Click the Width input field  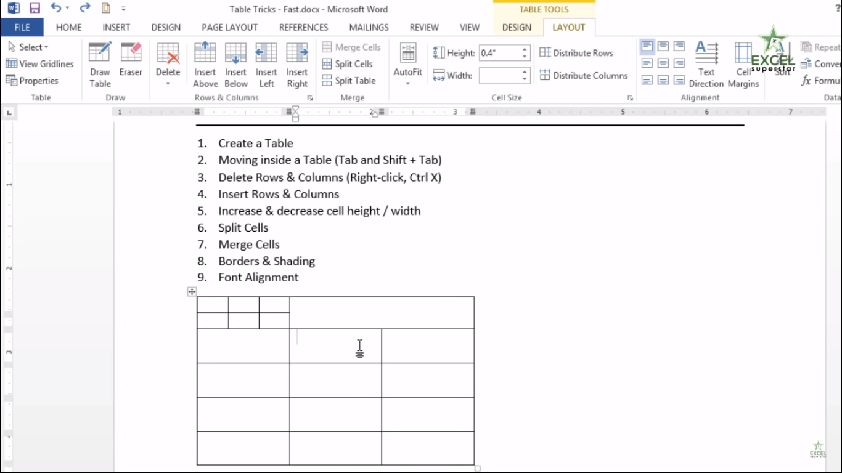pos(500,76)
